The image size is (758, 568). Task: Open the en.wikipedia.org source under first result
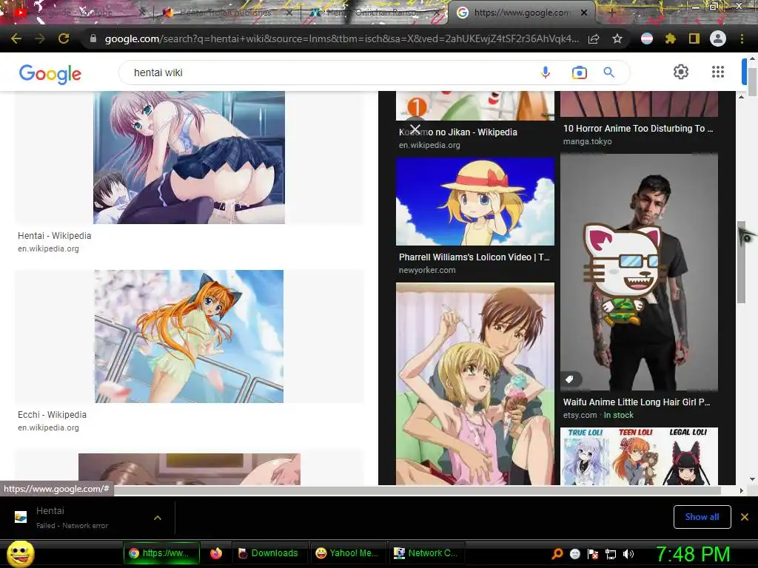[48, 248]
